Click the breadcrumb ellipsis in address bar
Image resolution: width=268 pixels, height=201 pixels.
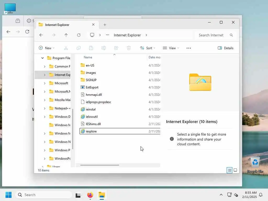(108, 35)
